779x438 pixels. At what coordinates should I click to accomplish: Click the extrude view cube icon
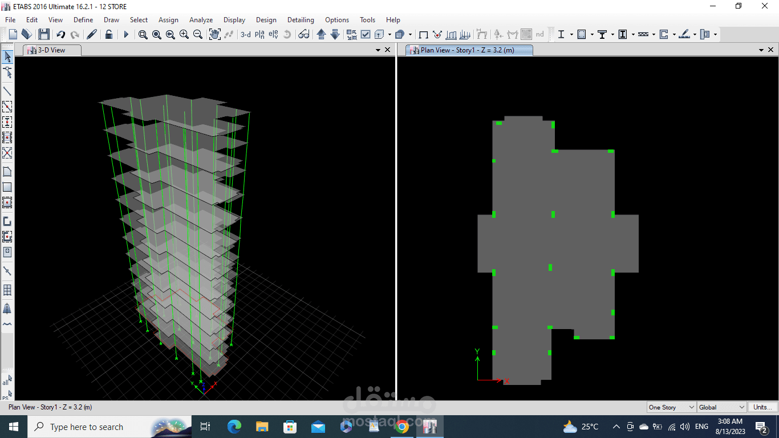coord(379,34)
